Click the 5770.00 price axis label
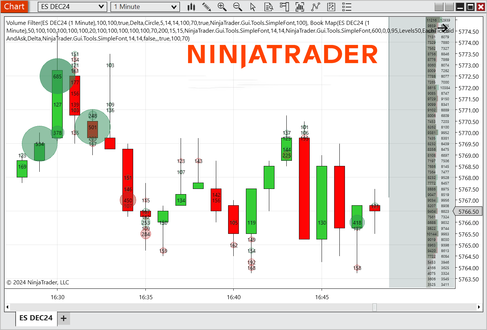 point(468,133)
